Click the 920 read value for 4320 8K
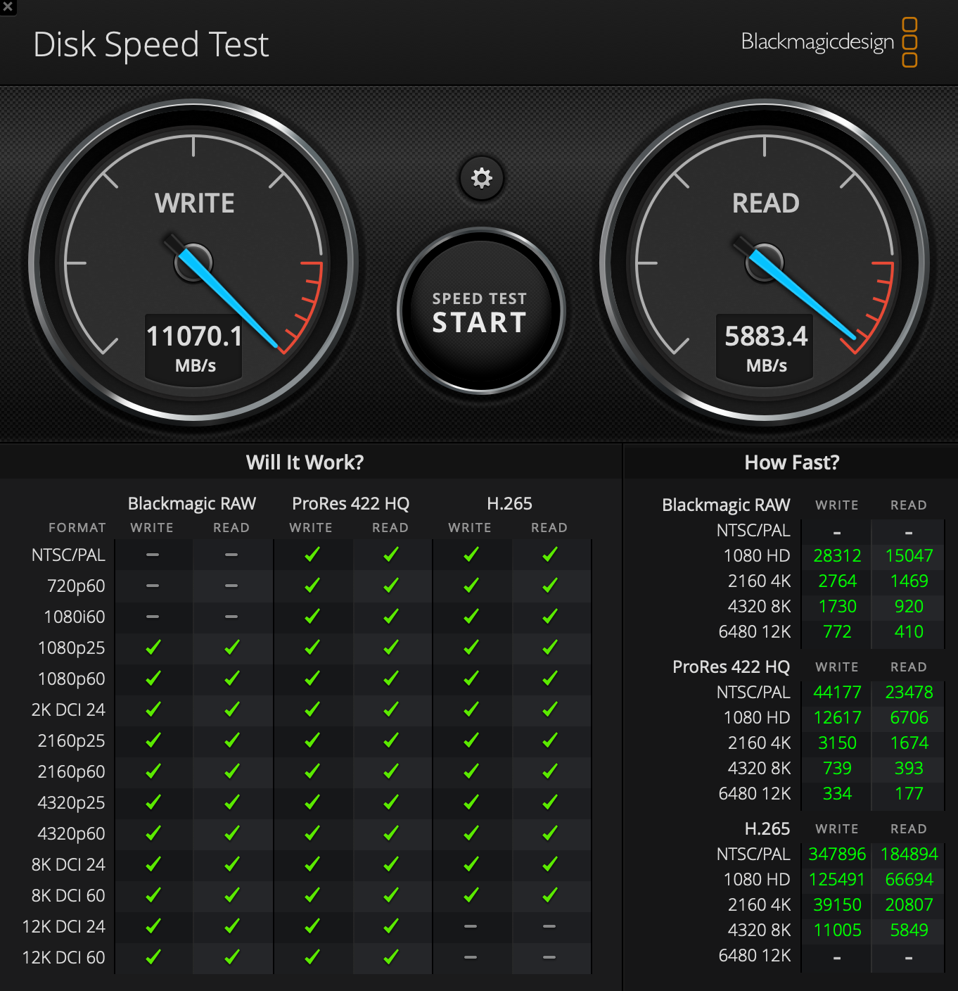The image size is (958, 991). tap(909, 607)
